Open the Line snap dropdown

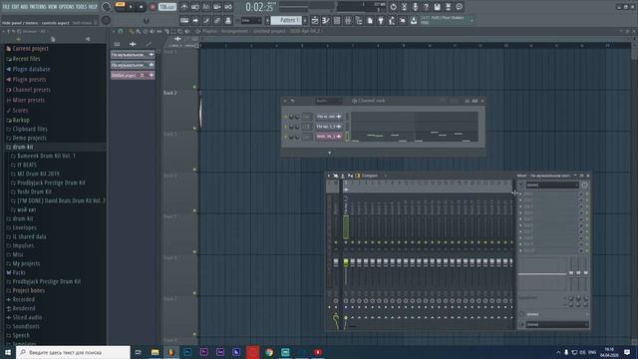coord(250,20)
